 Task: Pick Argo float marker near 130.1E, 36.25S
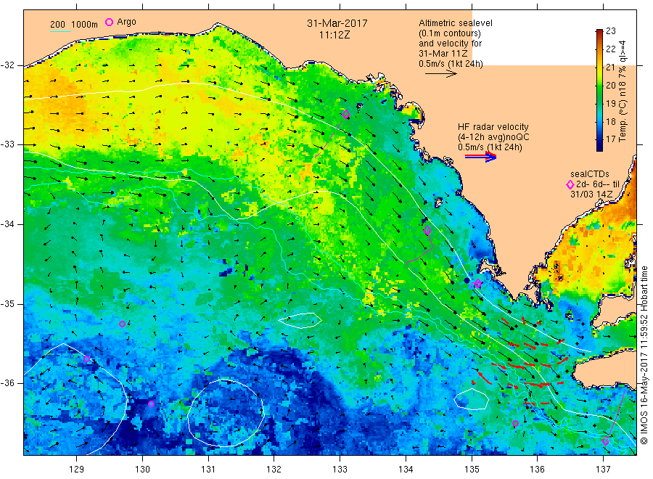(x=151, y=404)
